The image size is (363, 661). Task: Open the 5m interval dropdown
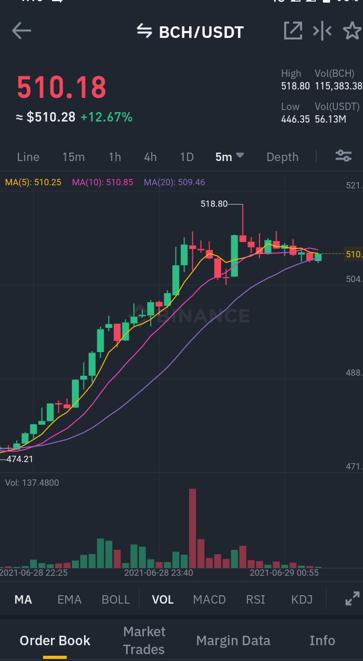(230, 157)
